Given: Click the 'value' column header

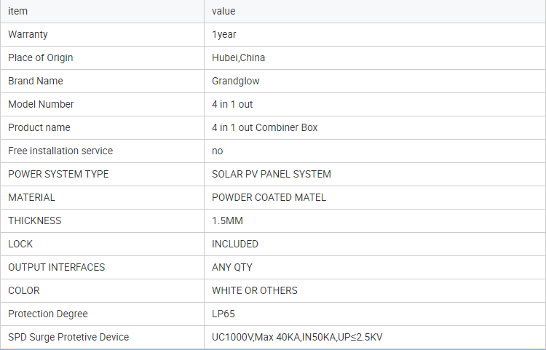Looking at the screenshot, I should pyautogui.click(x=223, y=11).
